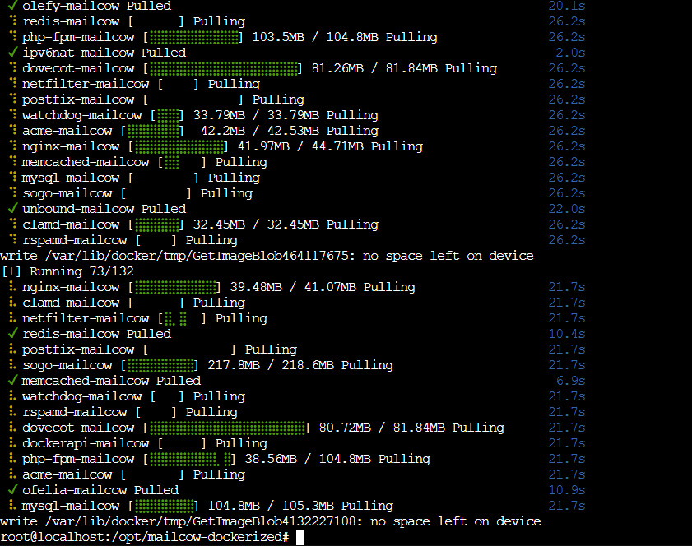The height and width of the screenshot is (546, 692).
Task: Click the '6.9s' elapsed time
Action: [570, 381]
